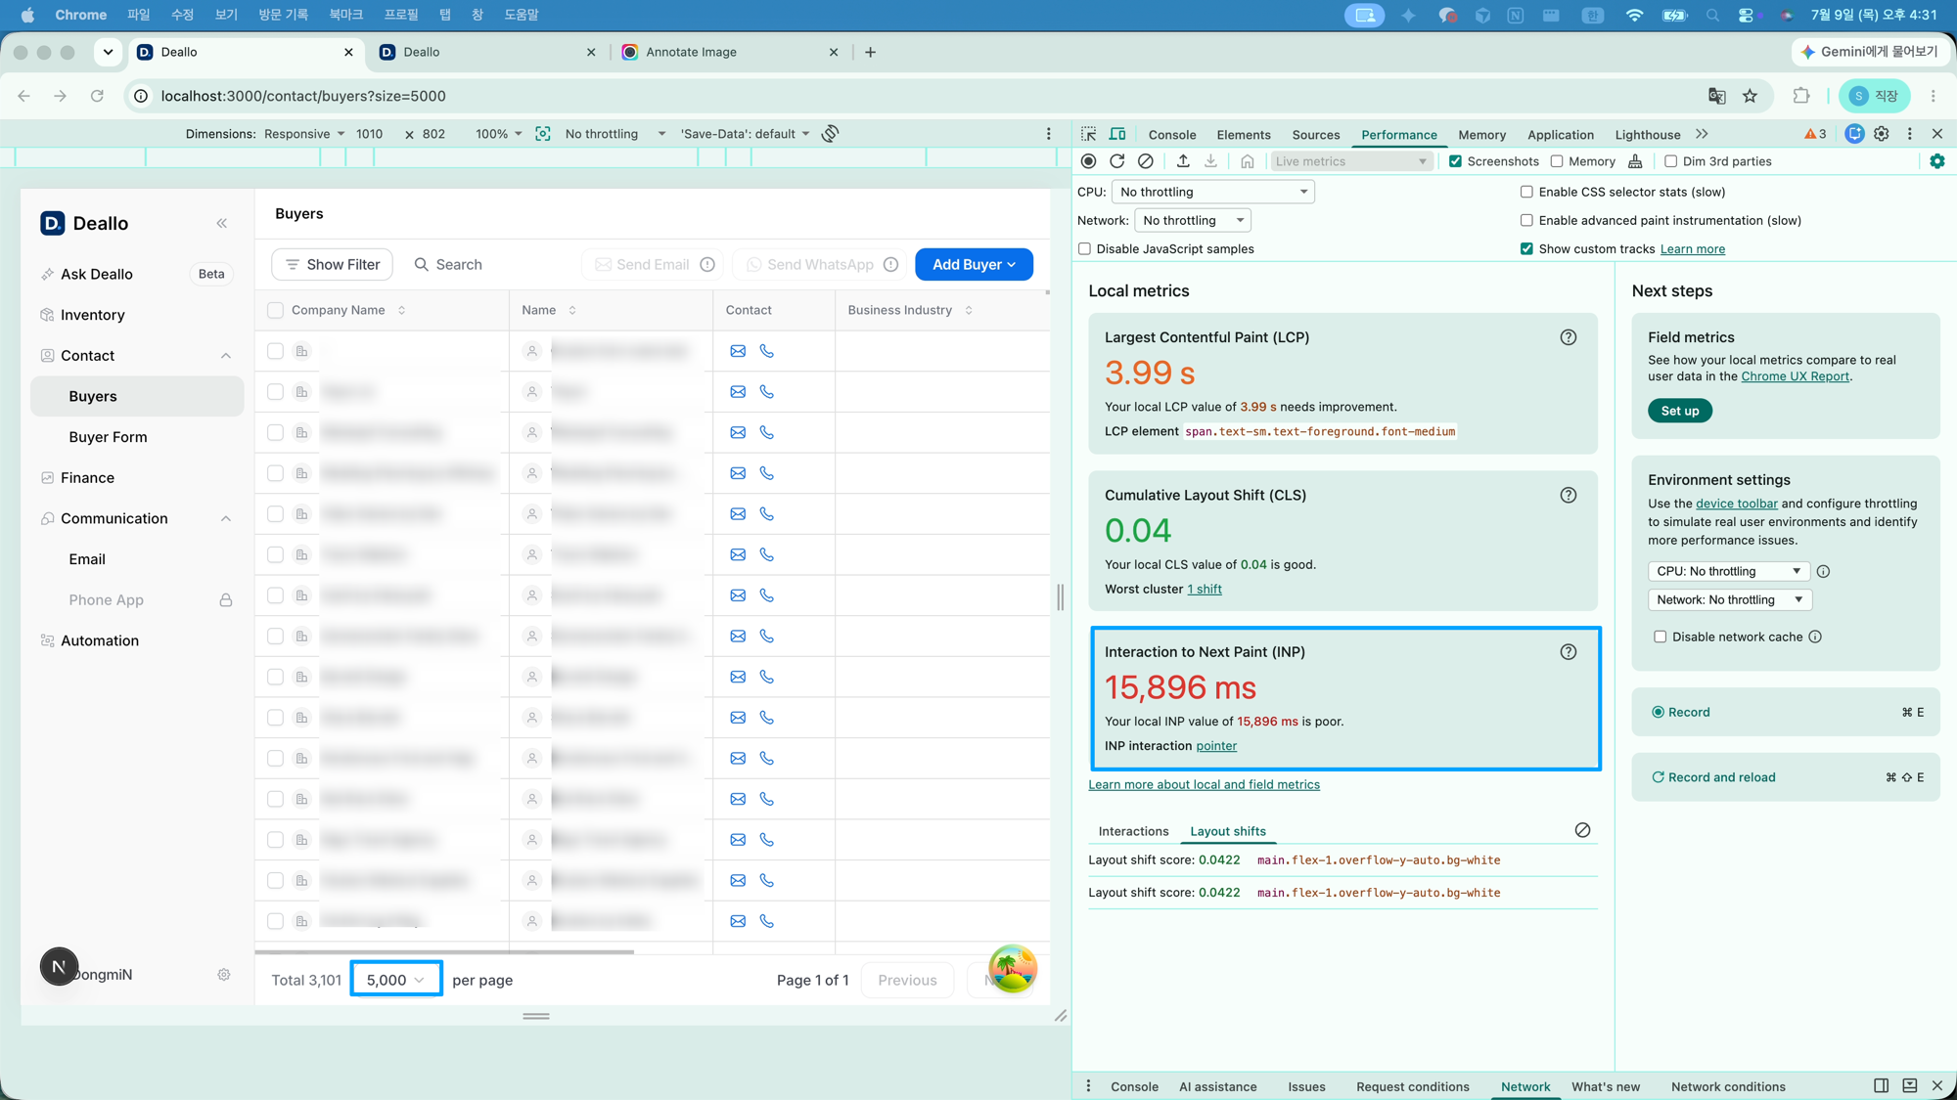Enable Dim 3rd parties checkbox
This screenshot has height=1100, width=1957.
coord(1671,161)
